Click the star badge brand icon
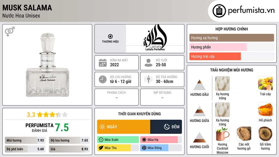279x157 pixels. click(x=110, y=37)
